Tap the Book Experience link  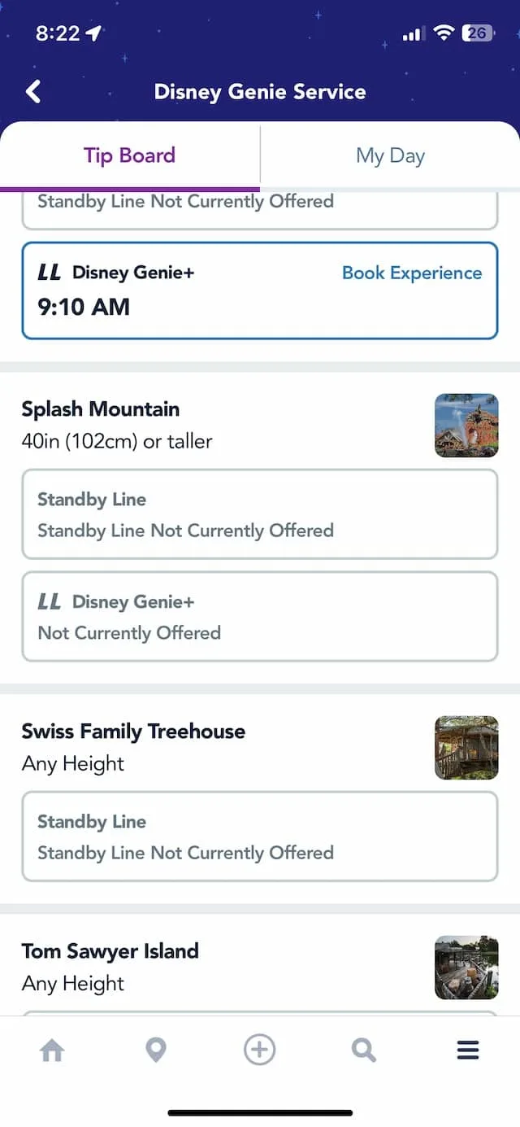click(x=412, y=273)
